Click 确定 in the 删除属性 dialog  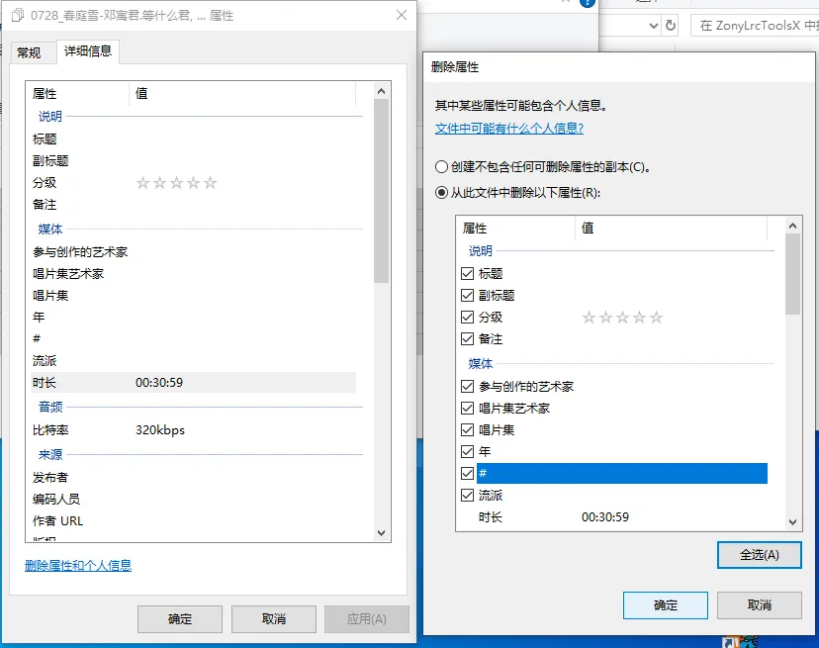(665, 605)
